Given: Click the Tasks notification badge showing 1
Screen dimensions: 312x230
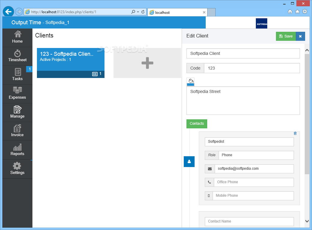Looking at the screenshot, I should pos(29,69).
